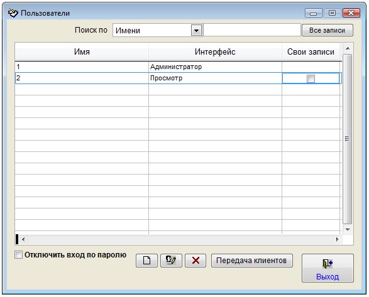
Task: Click the scroll down arrow in the table
Action: pos(348,229)
